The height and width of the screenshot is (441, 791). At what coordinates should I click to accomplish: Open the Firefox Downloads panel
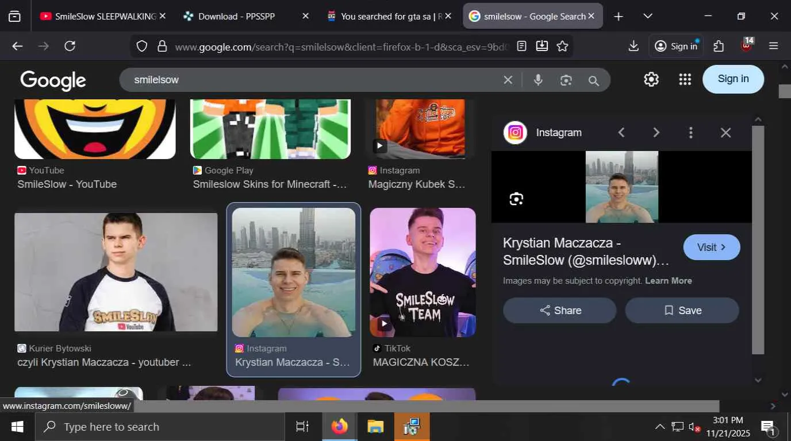633,46
